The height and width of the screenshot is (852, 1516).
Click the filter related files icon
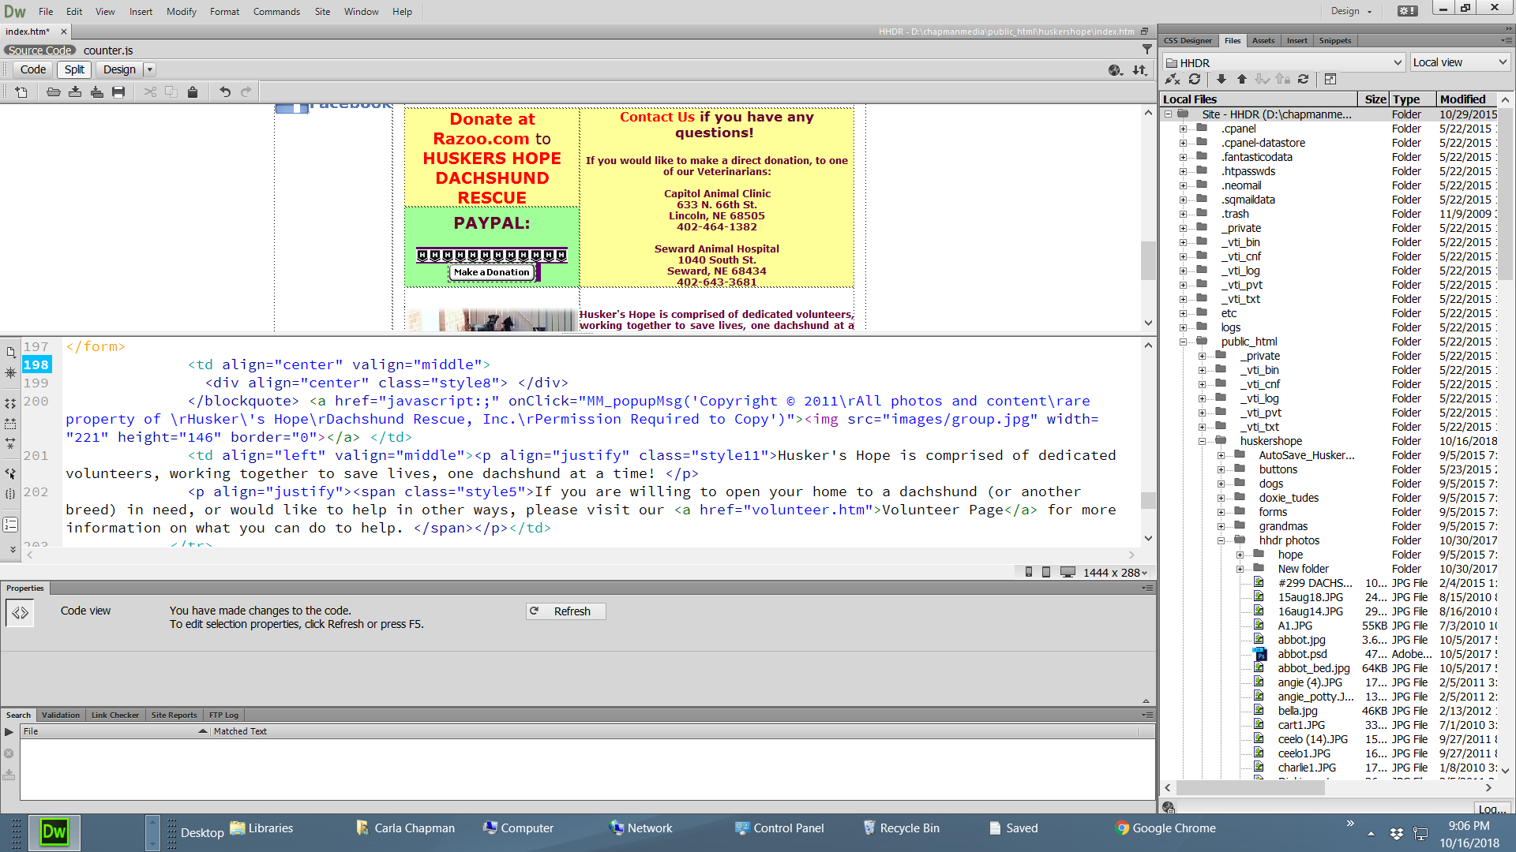1146,50
